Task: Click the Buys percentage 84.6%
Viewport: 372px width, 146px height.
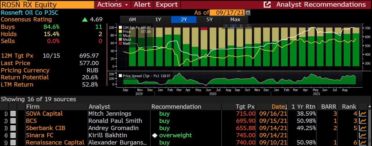Action: (x=51, y=27)
